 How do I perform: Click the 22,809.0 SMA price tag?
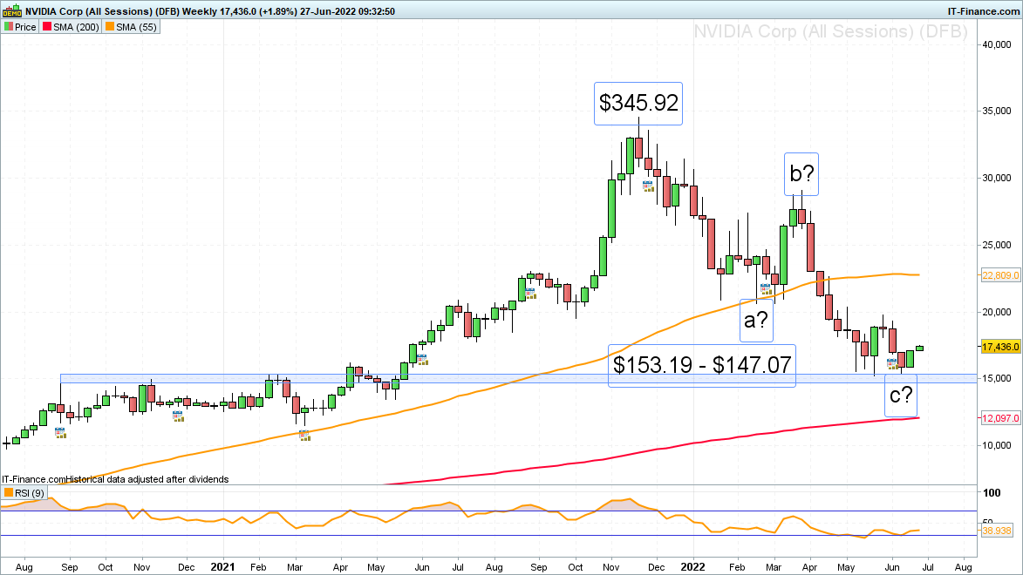[x=1000, y=275]
